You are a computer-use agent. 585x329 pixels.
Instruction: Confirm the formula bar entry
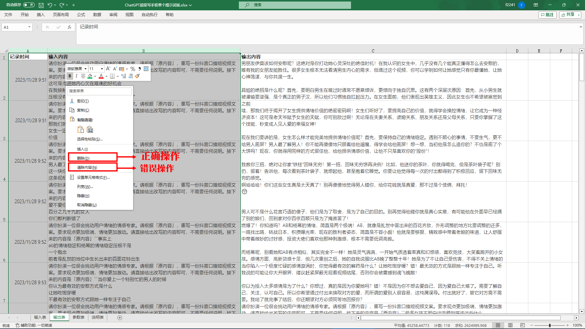click(58, 27)
